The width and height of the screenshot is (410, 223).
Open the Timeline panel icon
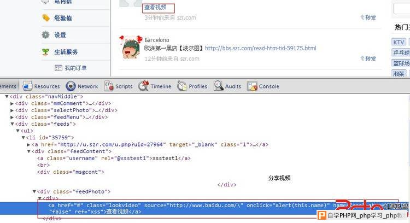pyautogui.click(x=144, y=86)
